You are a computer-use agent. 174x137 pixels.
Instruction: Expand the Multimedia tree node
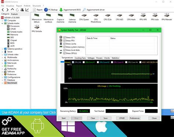pos(2,57)
